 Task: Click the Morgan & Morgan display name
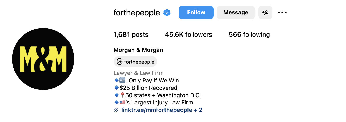[138, 50]
